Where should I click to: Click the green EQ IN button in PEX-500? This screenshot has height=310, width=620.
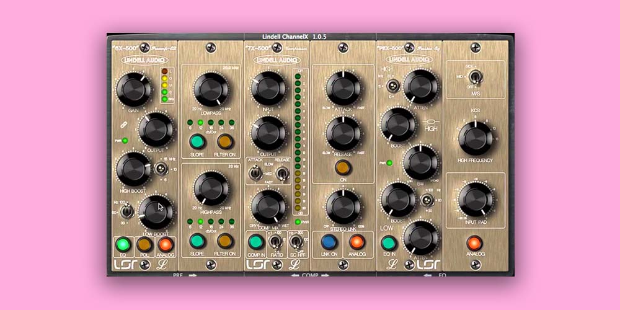[389, 243]
